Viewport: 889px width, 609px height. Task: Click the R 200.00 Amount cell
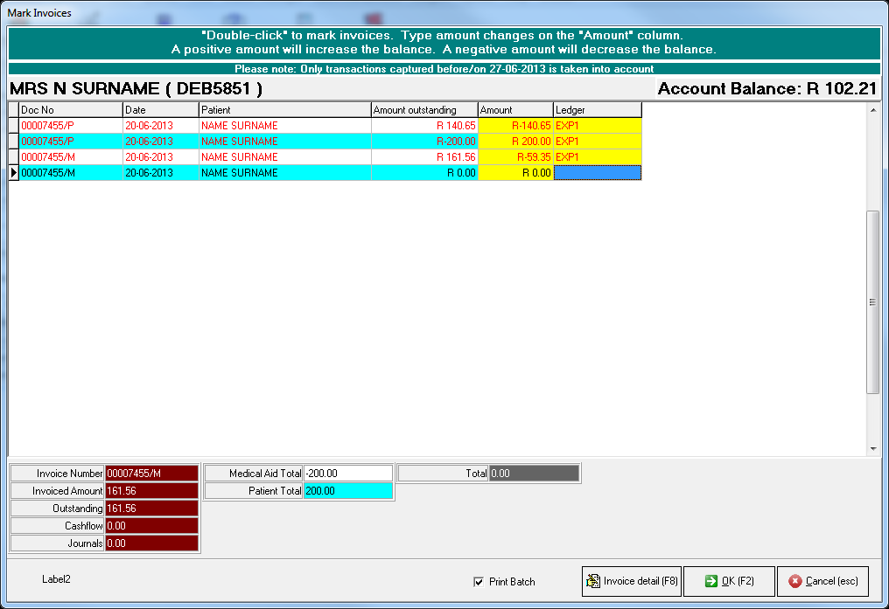(516, 142)
